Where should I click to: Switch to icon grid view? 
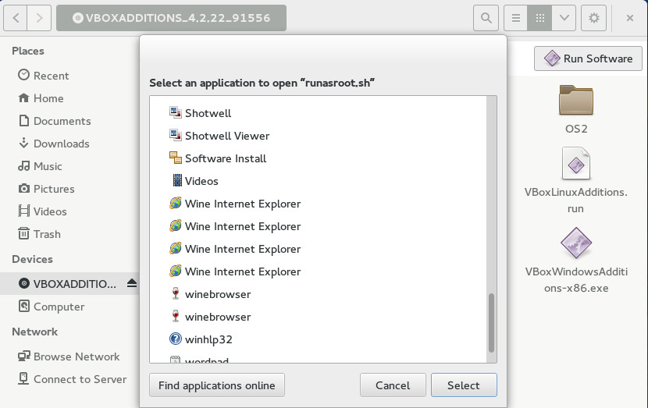click(539, 18)
